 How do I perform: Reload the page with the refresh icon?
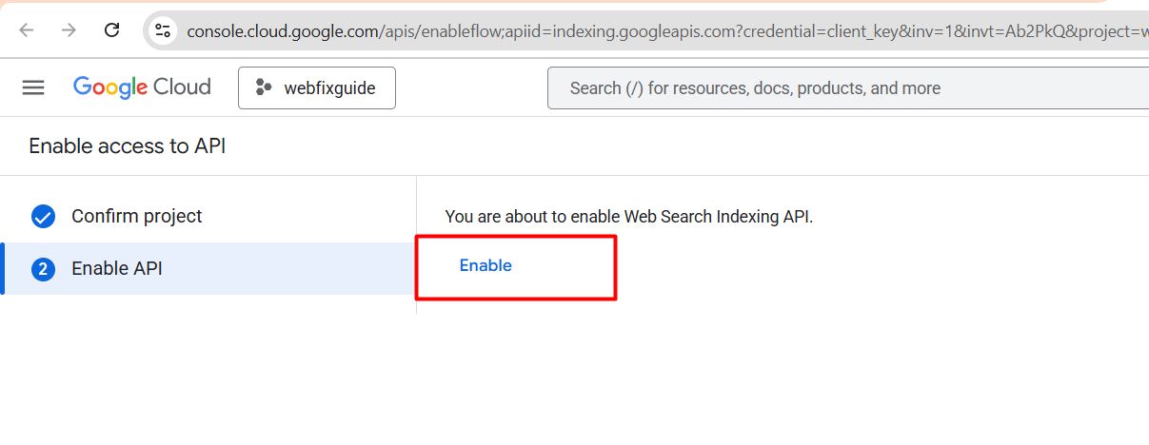[111, 30]
